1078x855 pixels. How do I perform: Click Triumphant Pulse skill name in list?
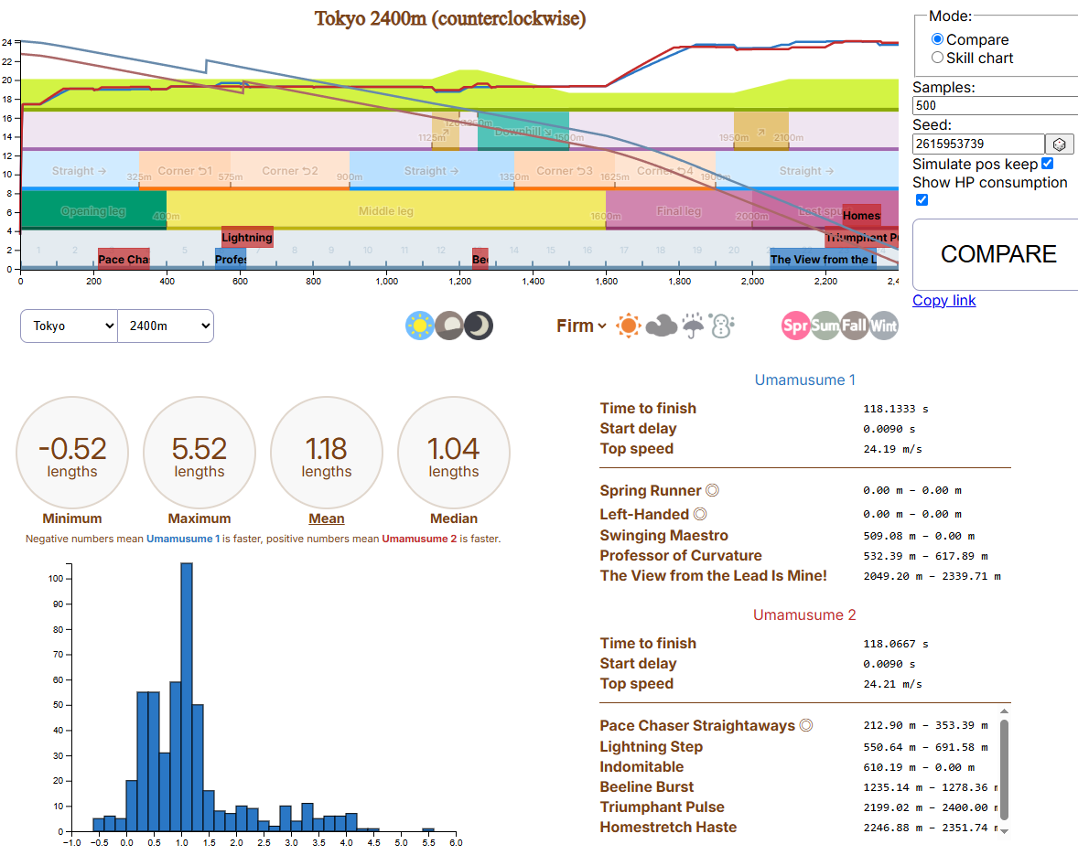(x=662, y=807)
